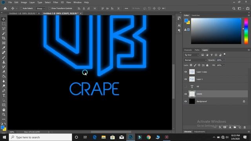Select the Polygonal Lasso tool
Image resolution: width=251 pixels, height=141 pixels.
click(x=4, y=29)
